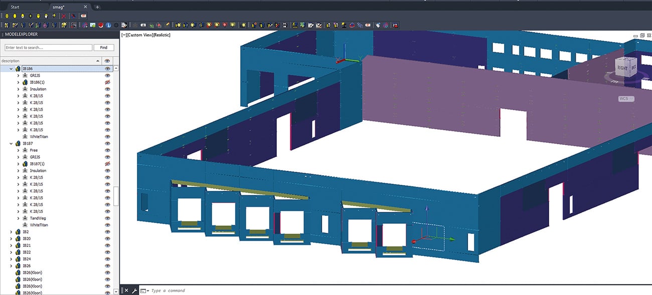The image size is (652, 295).
Task: Click the red X delete icon in toolbar
Action: click(64, 16)
